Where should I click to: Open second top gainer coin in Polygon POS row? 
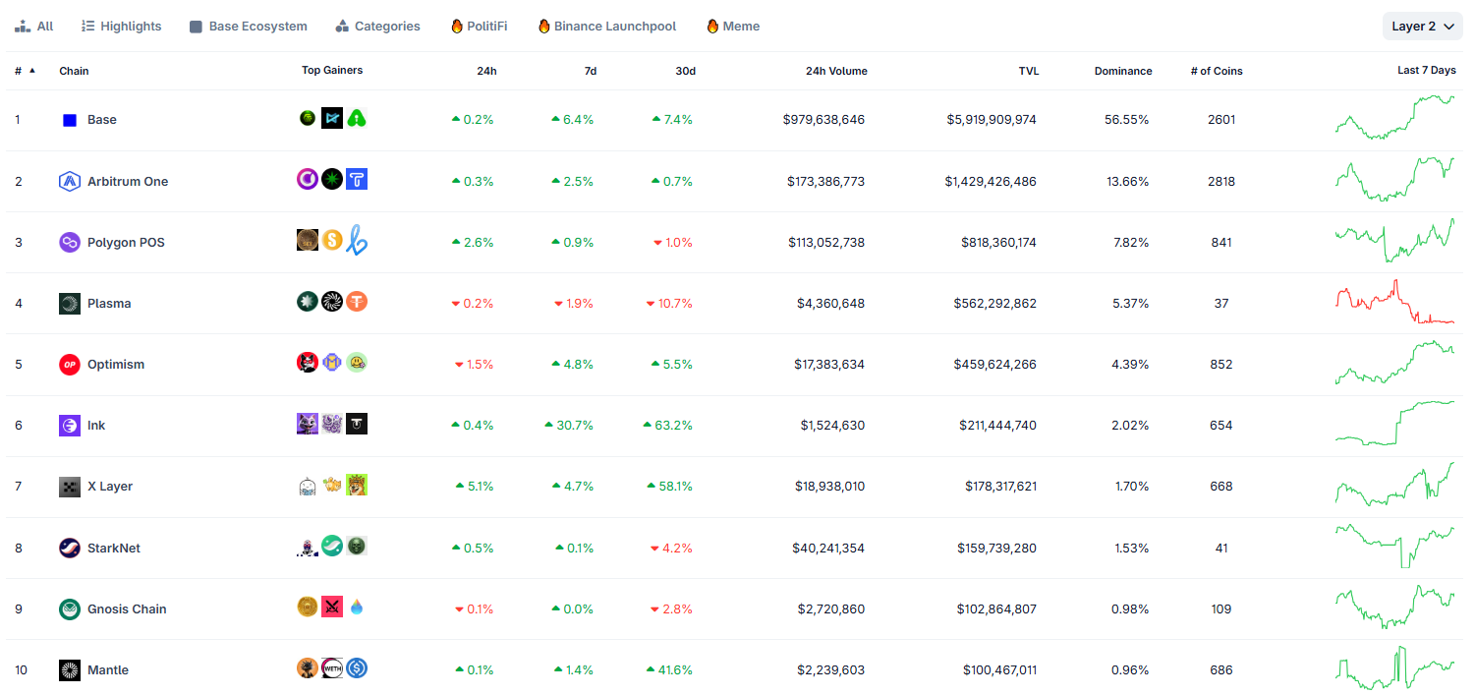[x=332, y=240]
